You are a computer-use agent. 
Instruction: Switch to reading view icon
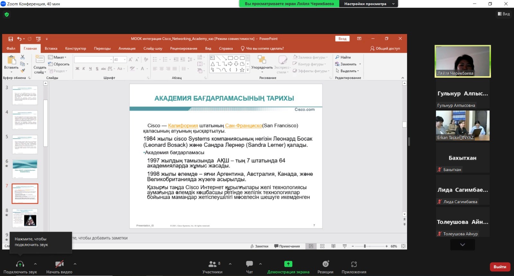pos(333,246)
